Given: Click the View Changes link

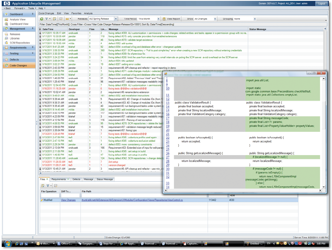Looking at the screenshot, I should tap(68, 200).
